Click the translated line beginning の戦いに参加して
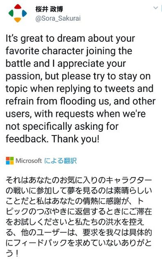Viewport: 162px width, 262px height. [x=79, y=191]
